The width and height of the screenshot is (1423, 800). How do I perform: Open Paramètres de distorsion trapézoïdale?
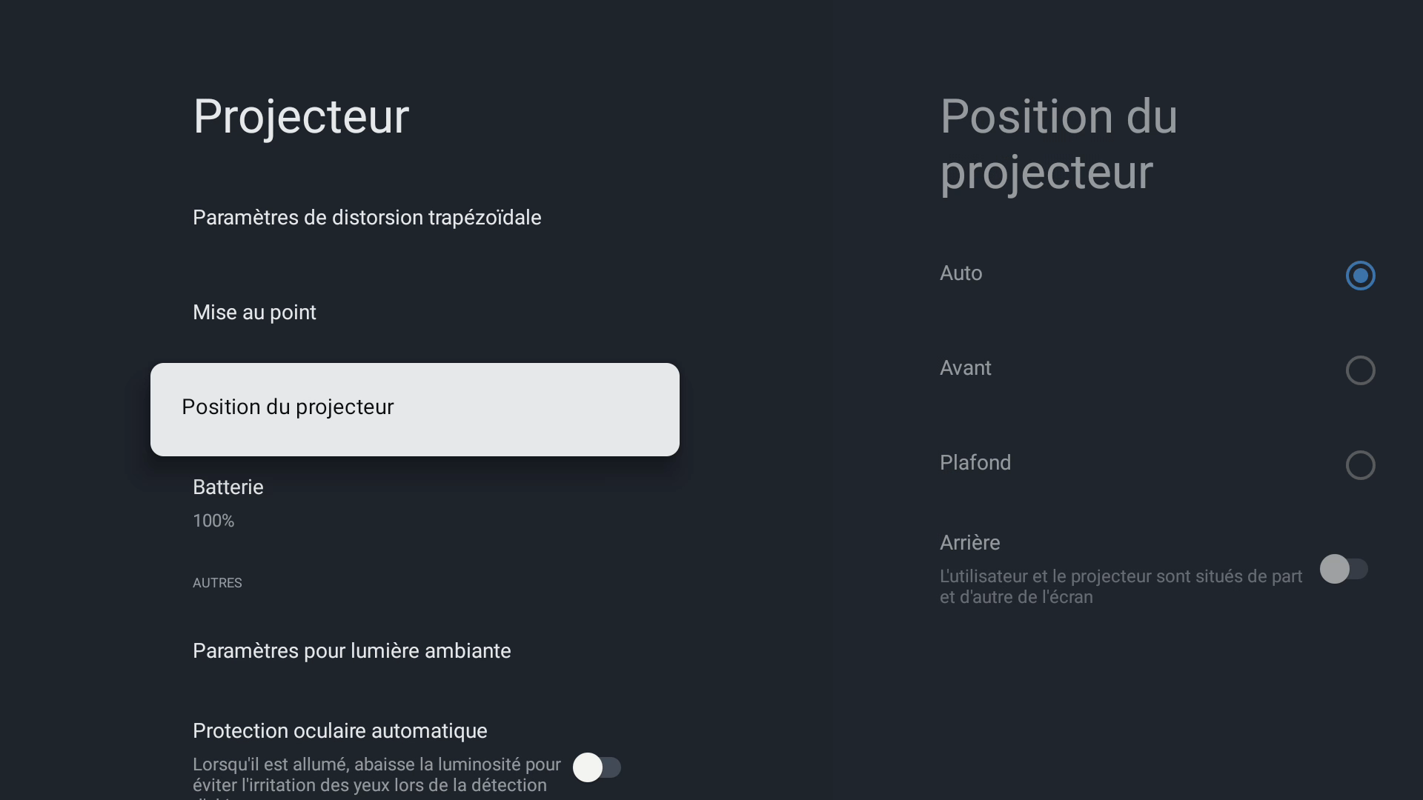pos(367,218)
